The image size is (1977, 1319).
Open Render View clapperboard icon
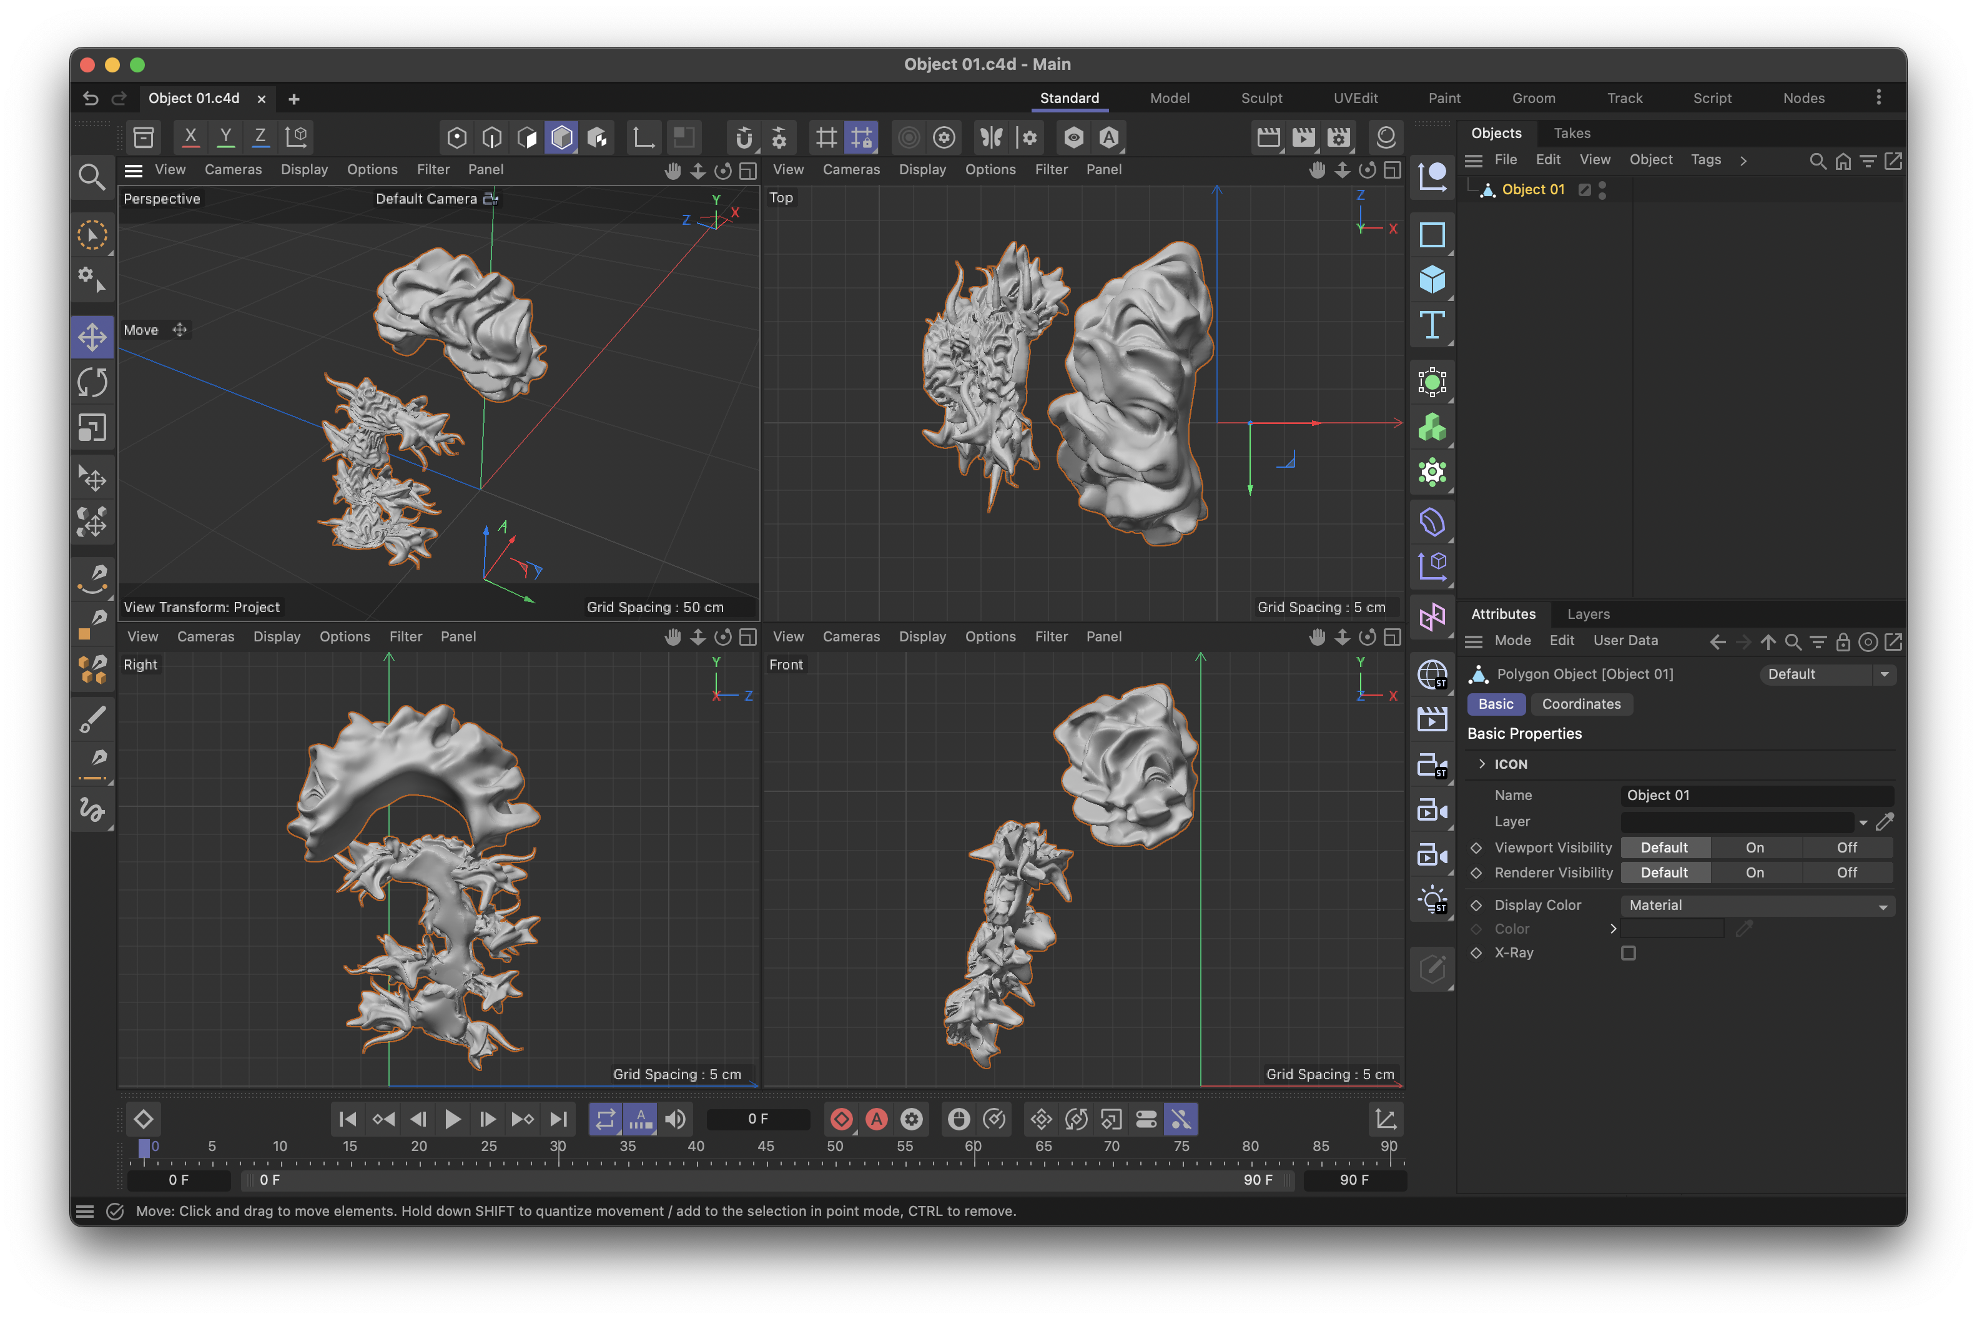point(1268,137)
